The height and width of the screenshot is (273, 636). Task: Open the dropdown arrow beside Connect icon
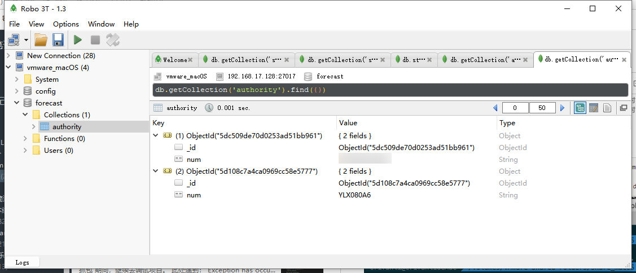click(26, 39)
